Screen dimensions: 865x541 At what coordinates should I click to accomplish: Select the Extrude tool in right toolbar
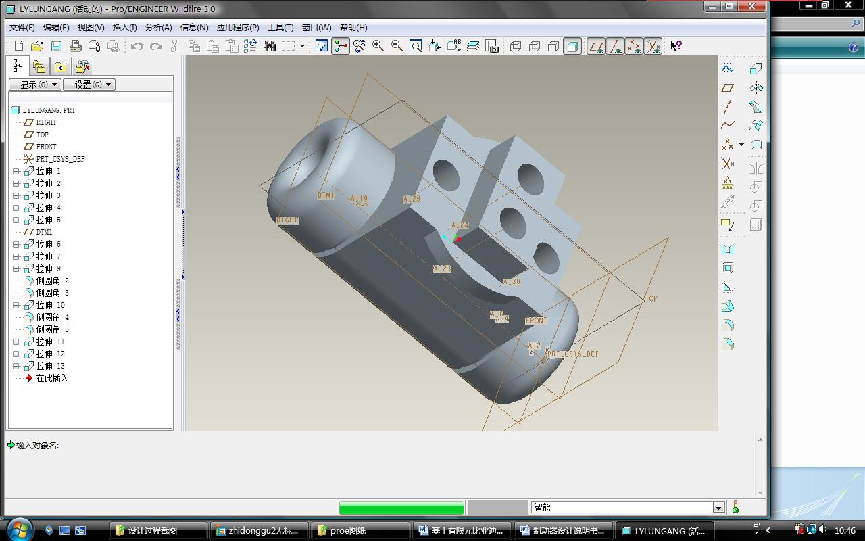point(756,69)
